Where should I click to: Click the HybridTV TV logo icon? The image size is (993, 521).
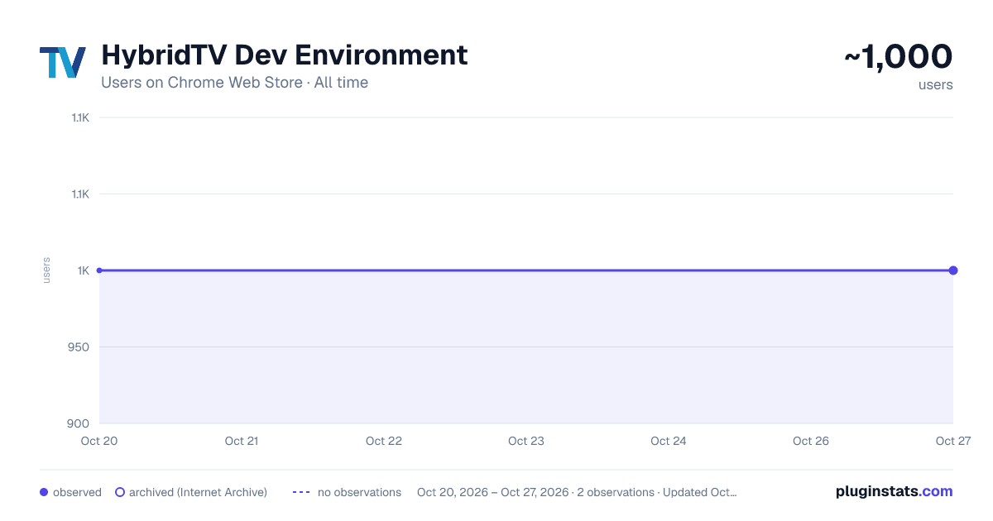[x=63, y=63]
